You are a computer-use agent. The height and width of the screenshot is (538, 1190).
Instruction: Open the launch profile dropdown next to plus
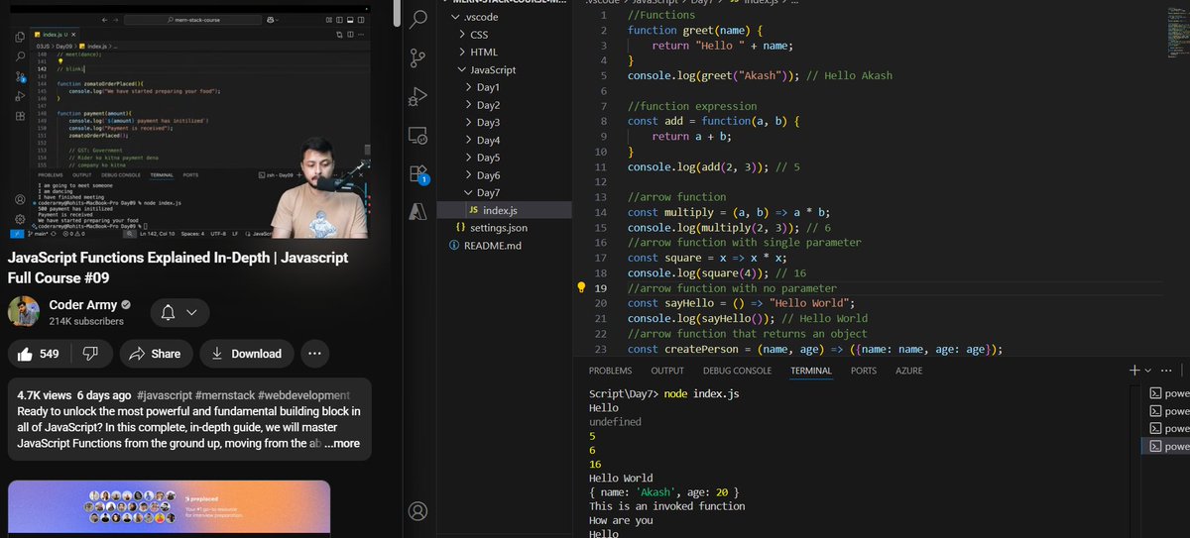[x=1150, y=370]
